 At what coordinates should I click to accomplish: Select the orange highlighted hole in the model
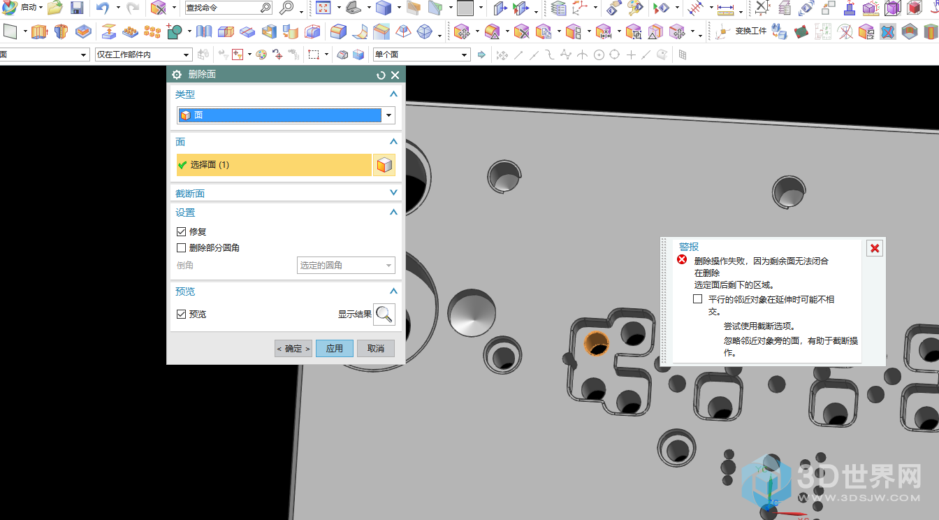click(x=596, y=343)
